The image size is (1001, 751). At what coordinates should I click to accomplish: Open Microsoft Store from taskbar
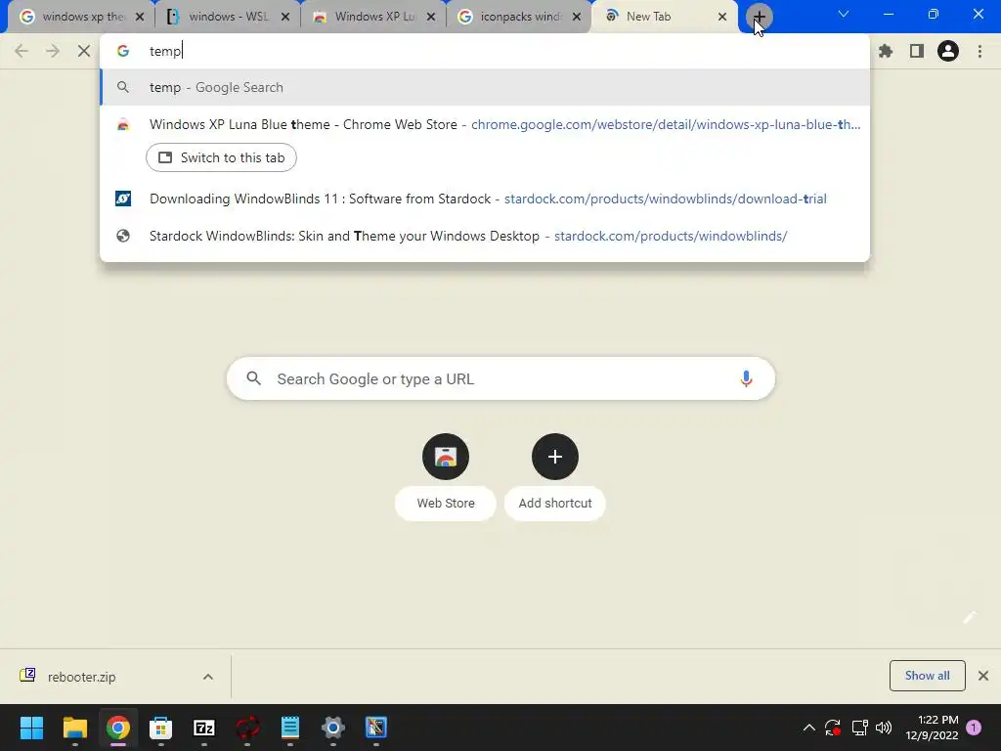click(x=161, y=728)
